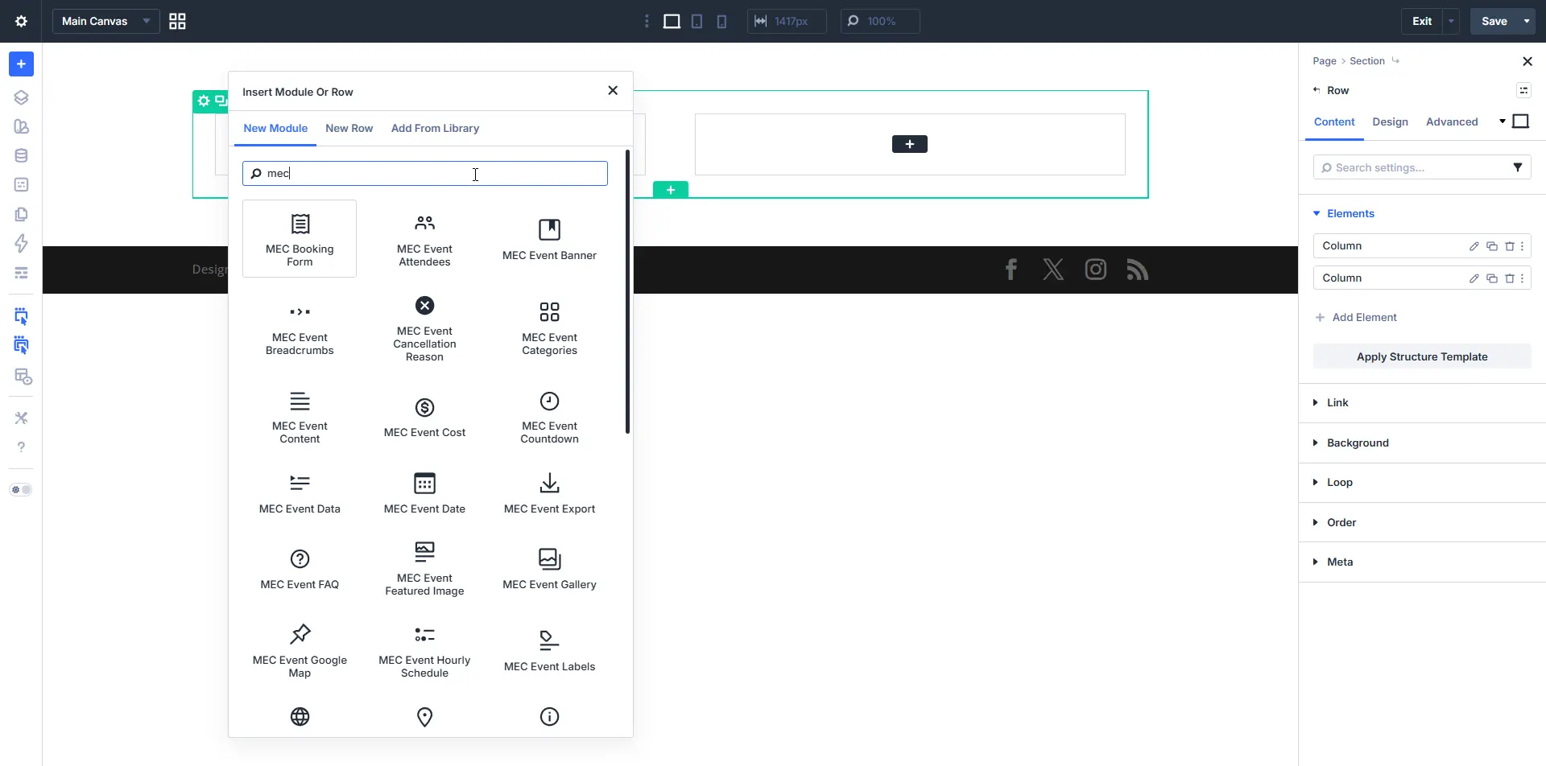Insert the MEC Event Banner module

(x=549, y=239)
